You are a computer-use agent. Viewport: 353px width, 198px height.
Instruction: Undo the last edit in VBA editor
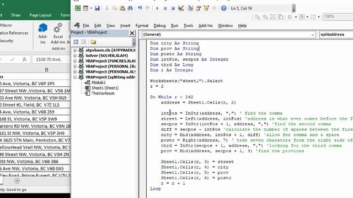[140, 8]
